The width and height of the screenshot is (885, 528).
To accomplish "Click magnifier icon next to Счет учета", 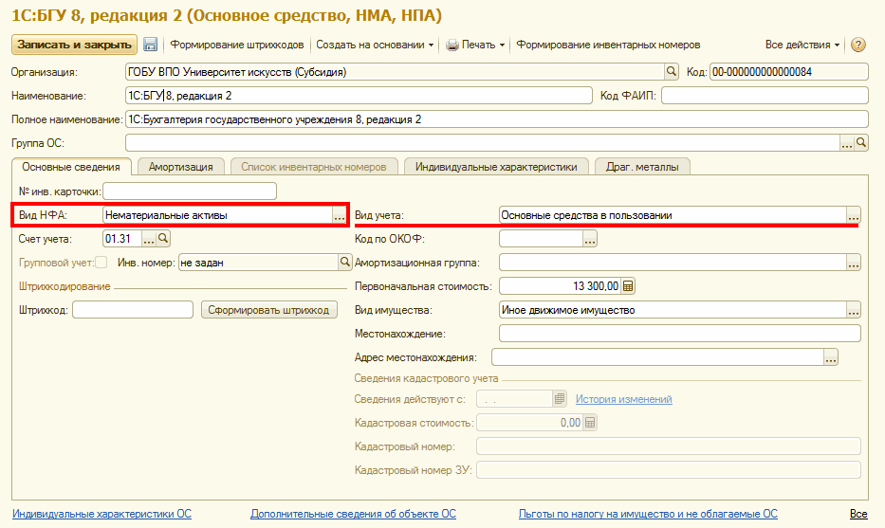I will (163, 239).
